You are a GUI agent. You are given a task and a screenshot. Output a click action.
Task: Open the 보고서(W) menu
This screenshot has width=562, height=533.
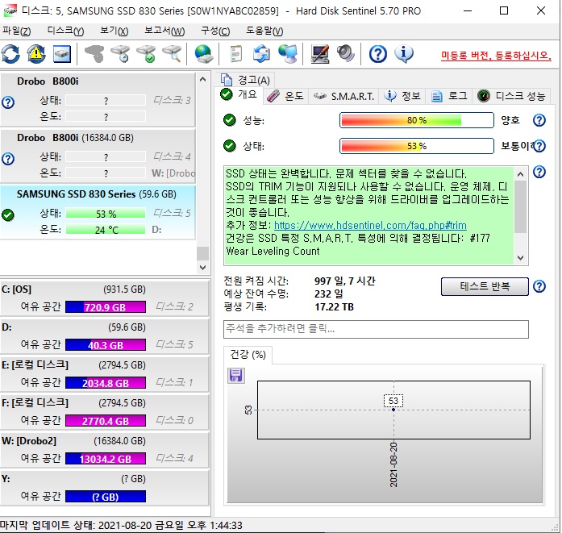click(164, 31)
